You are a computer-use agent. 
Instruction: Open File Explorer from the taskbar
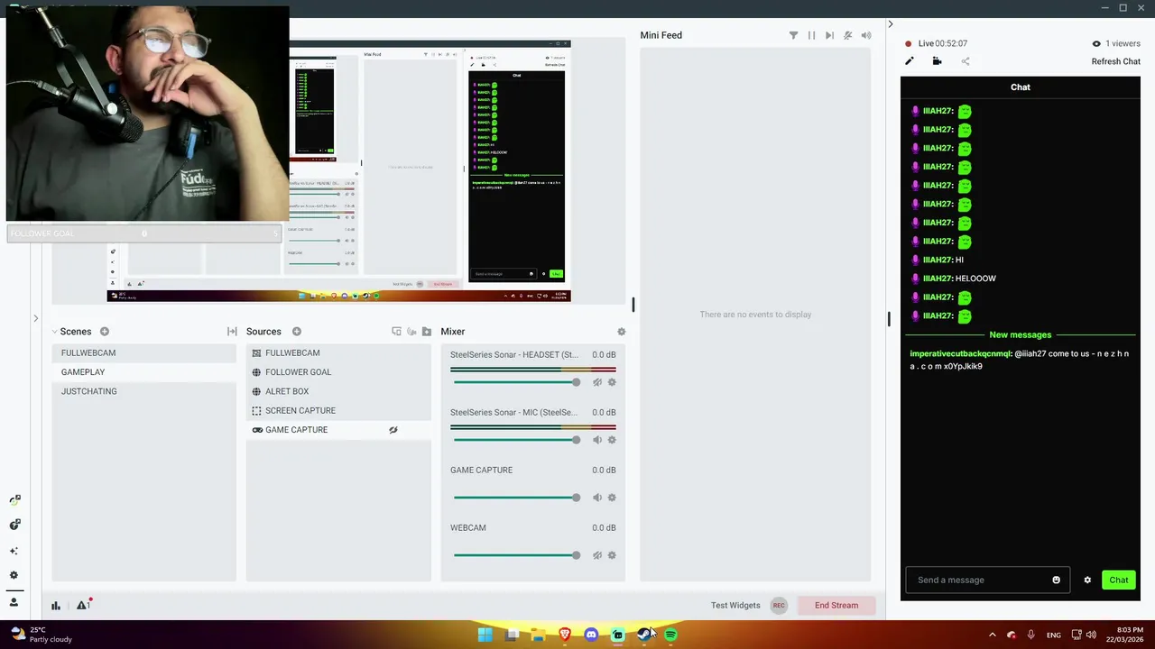pyautogui.click(x=538, y=635)
